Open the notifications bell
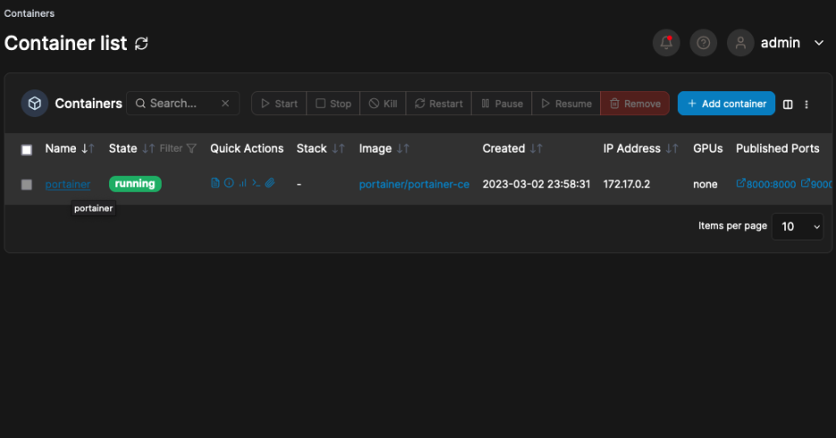Screen dimensions: 836x438 click(x=666, y=43)
